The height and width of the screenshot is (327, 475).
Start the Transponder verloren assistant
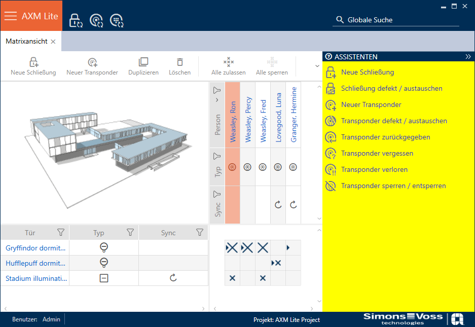click(374, 169)
